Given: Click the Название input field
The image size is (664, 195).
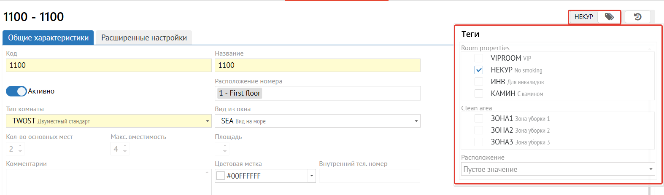Looking at the screenshot, I should pyautogui.click(x=317, y=65).
